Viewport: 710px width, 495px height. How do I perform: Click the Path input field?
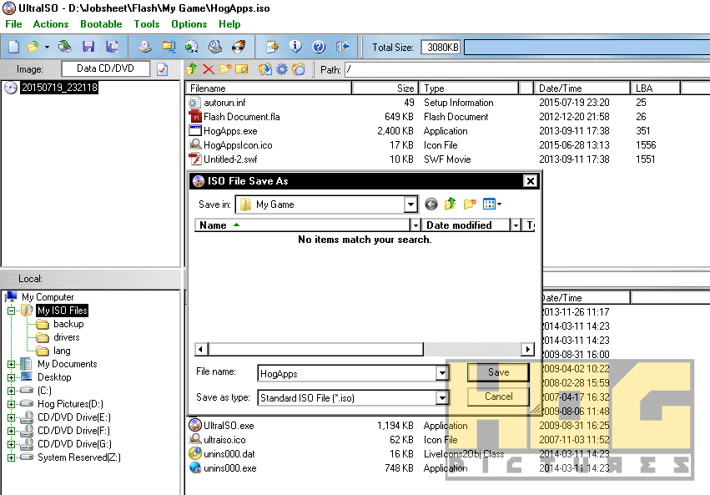(x=526, y=70)
